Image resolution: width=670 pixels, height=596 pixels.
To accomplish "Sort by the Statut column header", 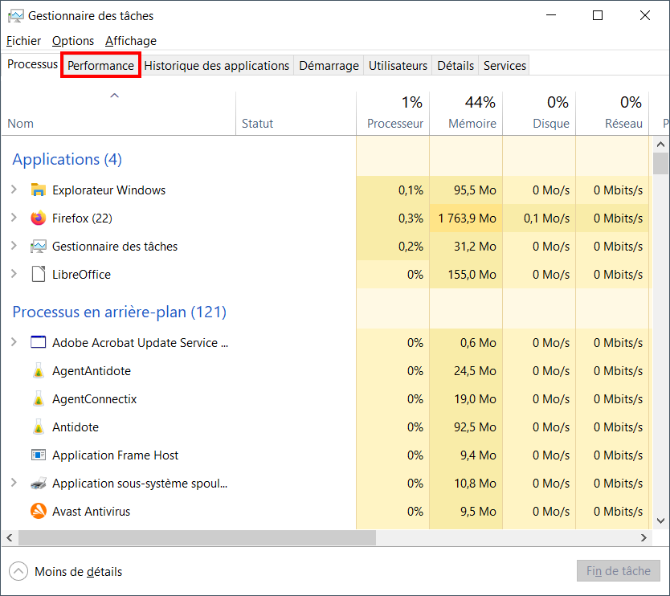I will [x=296, y=113].
